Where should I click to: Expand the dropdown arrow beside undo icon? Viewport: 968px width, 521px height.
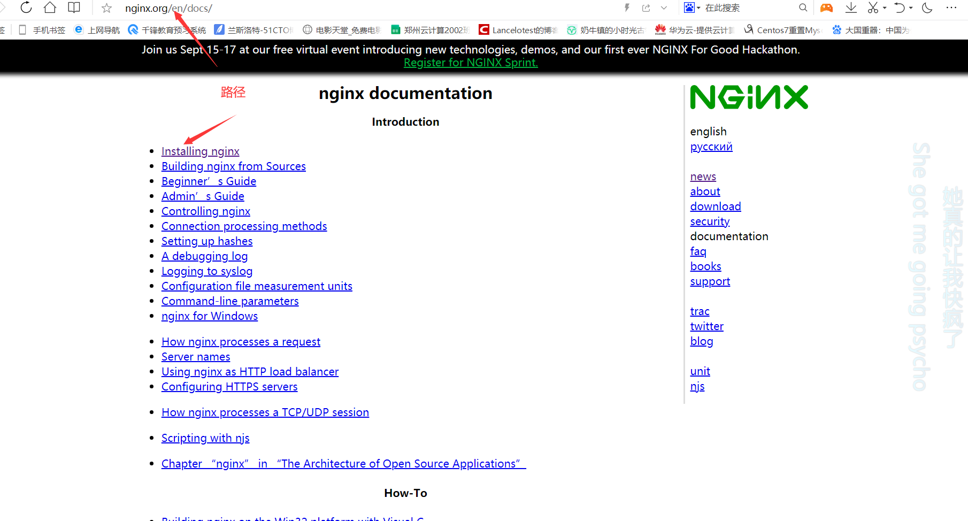[x=911, y=8]
